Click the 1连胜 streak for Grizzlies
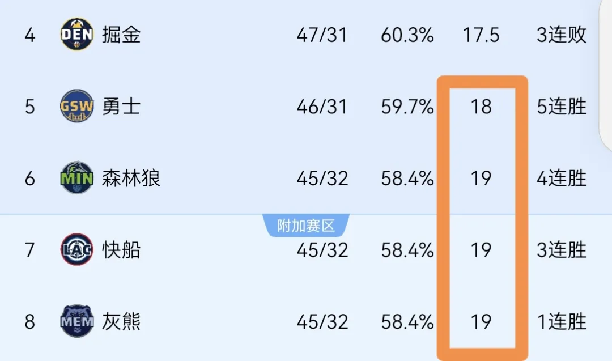 point(562,322)
